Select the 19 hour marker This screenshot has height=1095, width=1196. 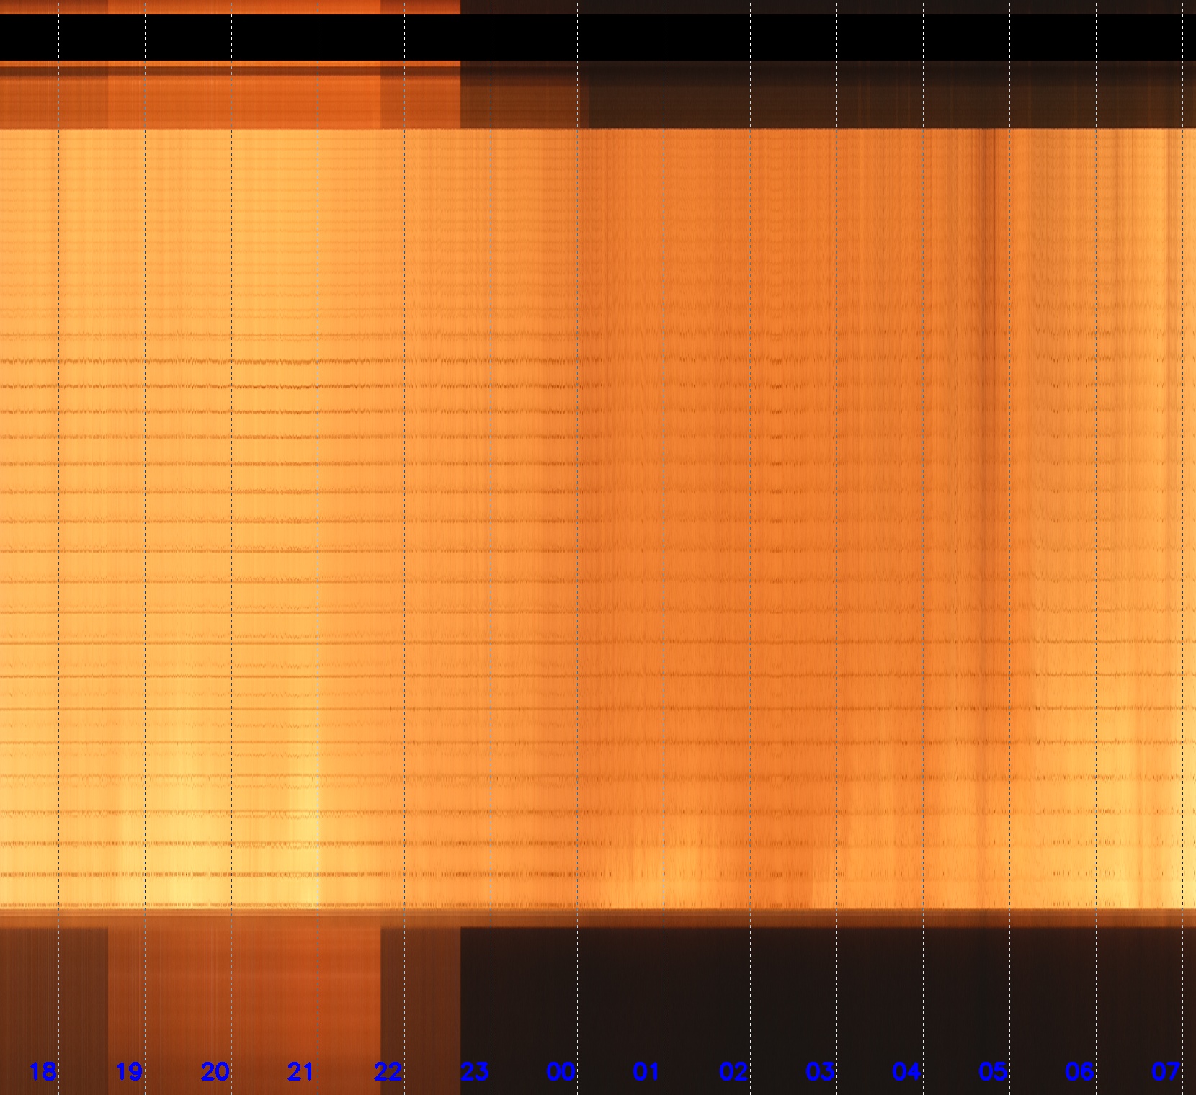[129, 1072]
